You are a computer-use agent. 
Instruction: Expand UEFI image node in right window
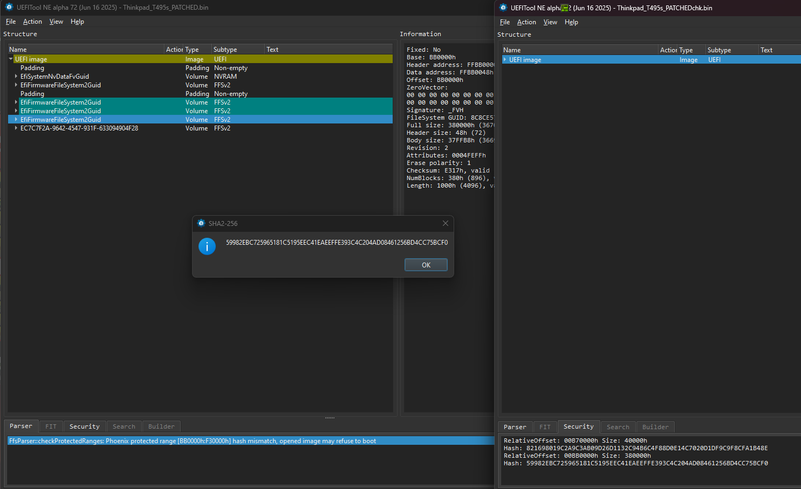point(505,60)
